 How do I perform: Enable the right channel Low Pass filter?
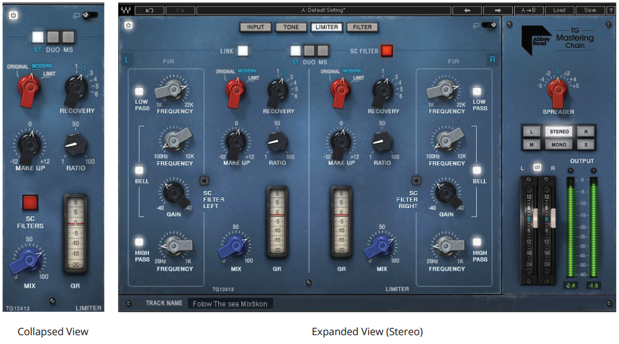[477, 91]
